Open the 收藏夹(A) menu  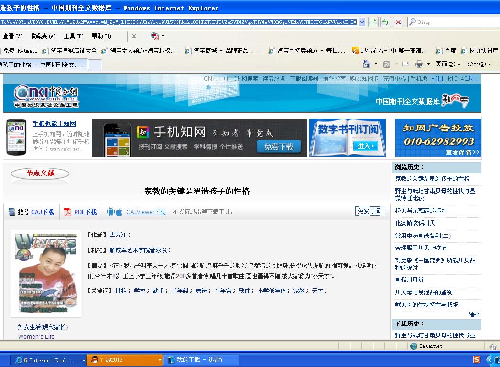(43, 36)
